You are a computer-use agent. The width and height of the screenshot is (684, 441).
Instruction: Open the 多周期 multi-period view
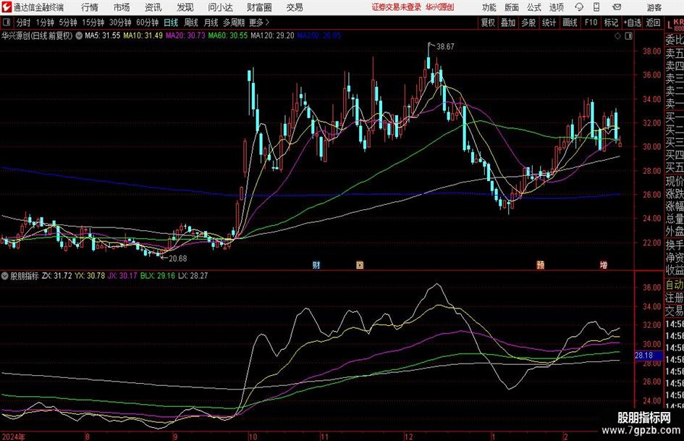tap(234, 22)
